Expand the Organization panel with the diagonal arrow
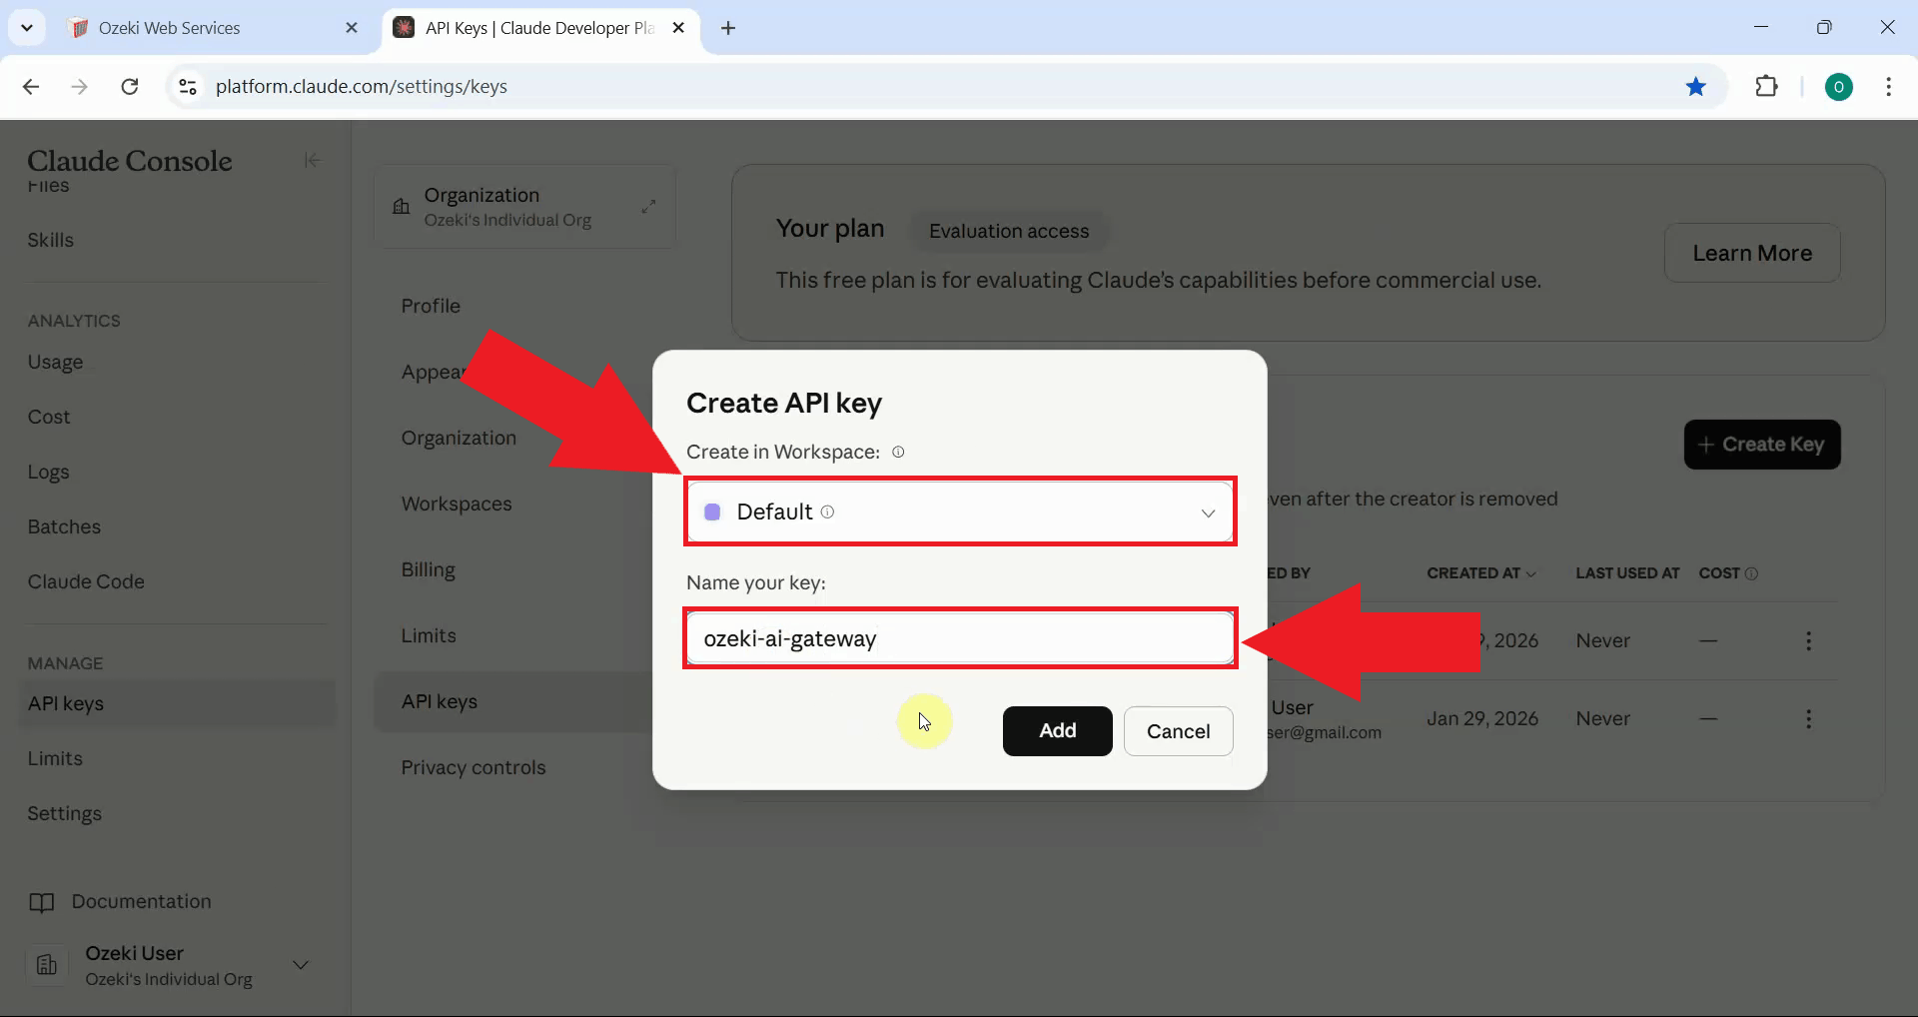The image size is (1918, 1017). [649, 206]
